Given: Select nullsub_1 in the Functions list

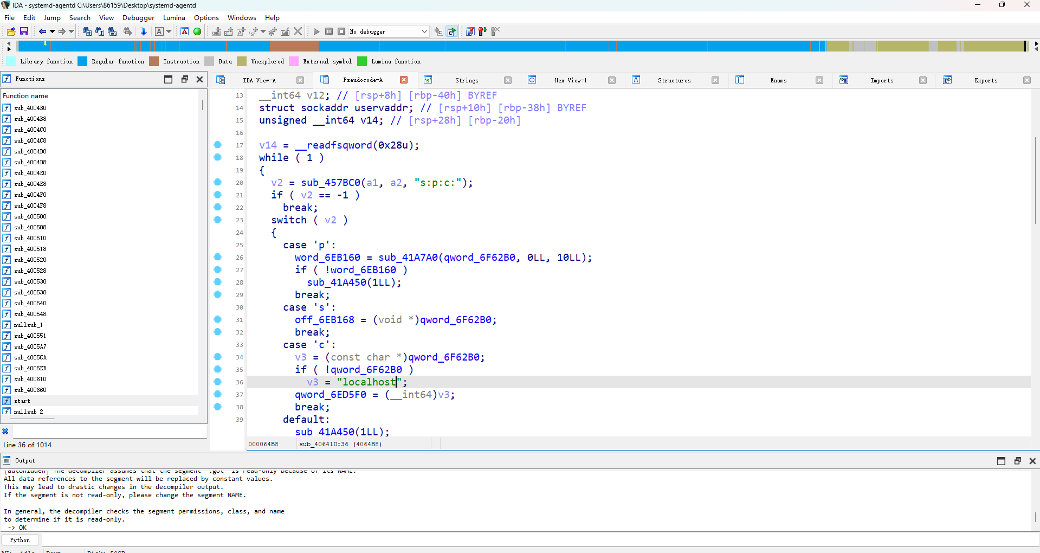Looking at the screenshot, I should click(x=100, y=325).
